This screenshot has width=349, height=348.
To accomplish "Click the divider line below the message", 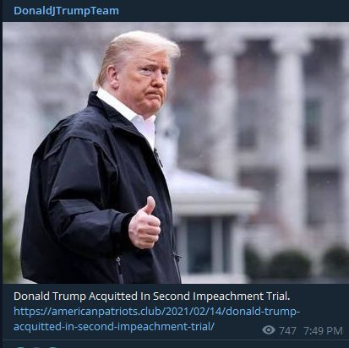I will coord(176,340).
